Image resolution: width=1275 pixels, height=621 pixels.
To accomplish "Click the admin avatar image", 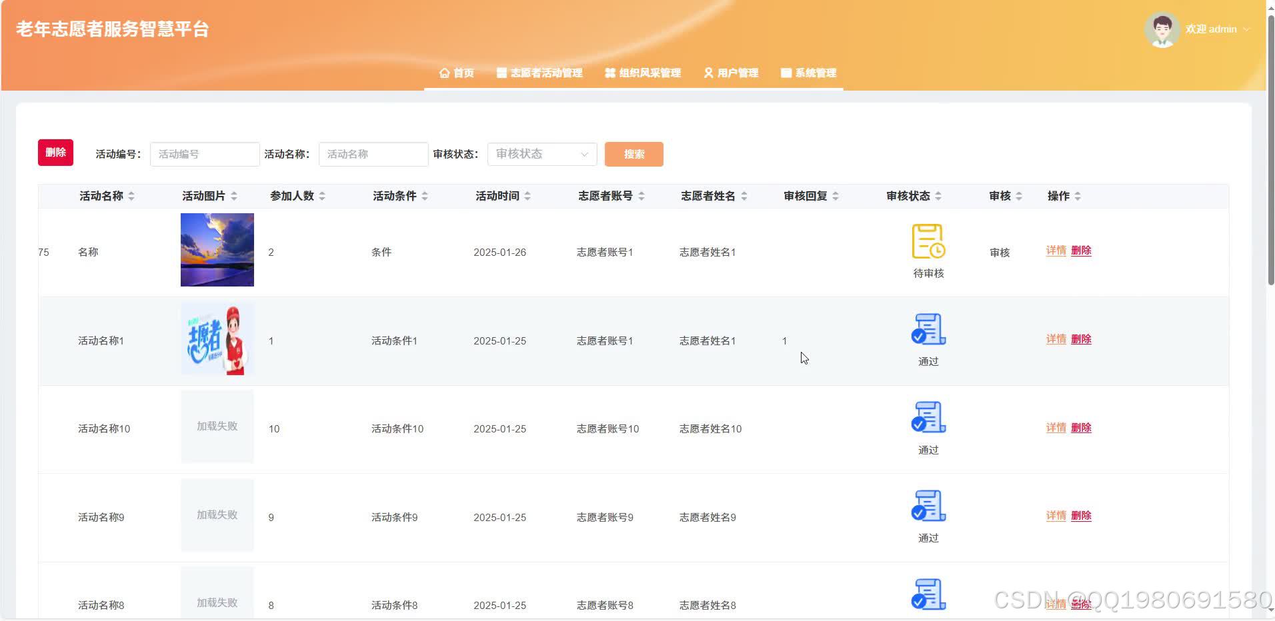I will 1162,29.
